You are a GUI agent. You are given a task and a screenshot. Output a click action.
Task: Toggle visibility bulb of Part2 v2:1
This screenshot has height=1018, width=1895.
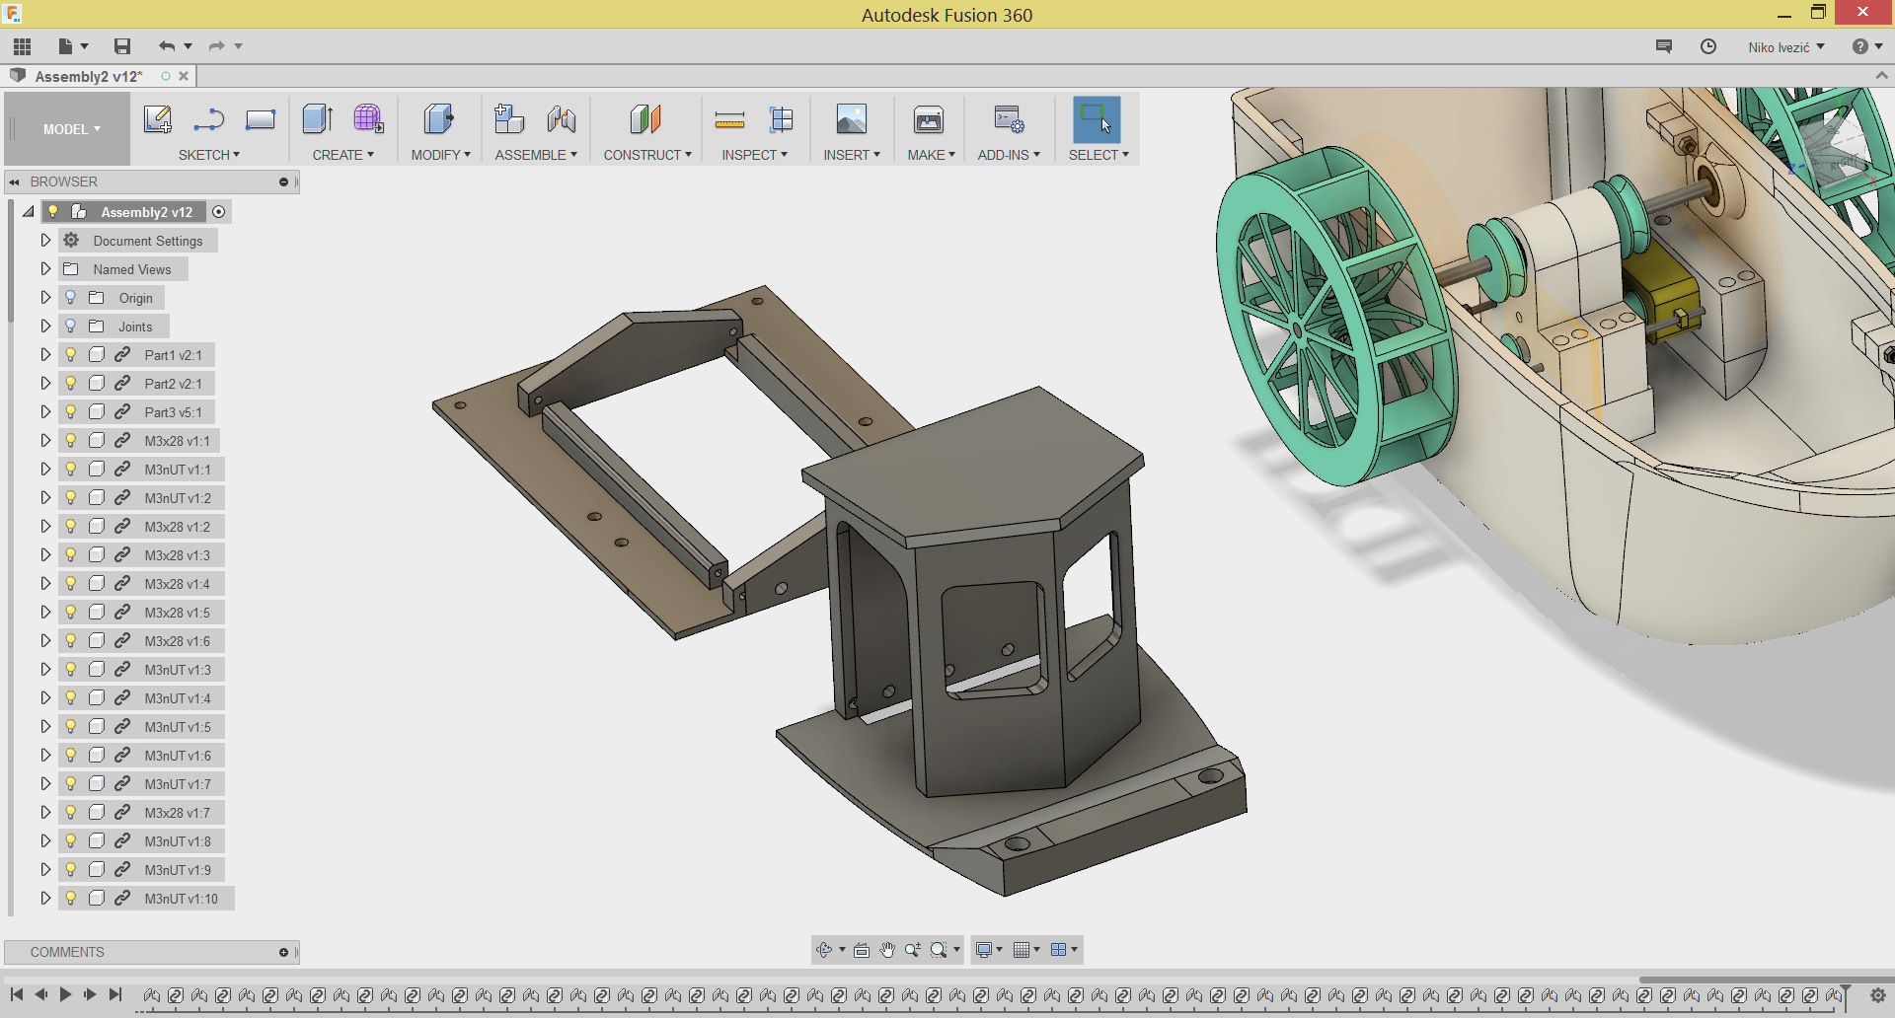coord(71,383)
